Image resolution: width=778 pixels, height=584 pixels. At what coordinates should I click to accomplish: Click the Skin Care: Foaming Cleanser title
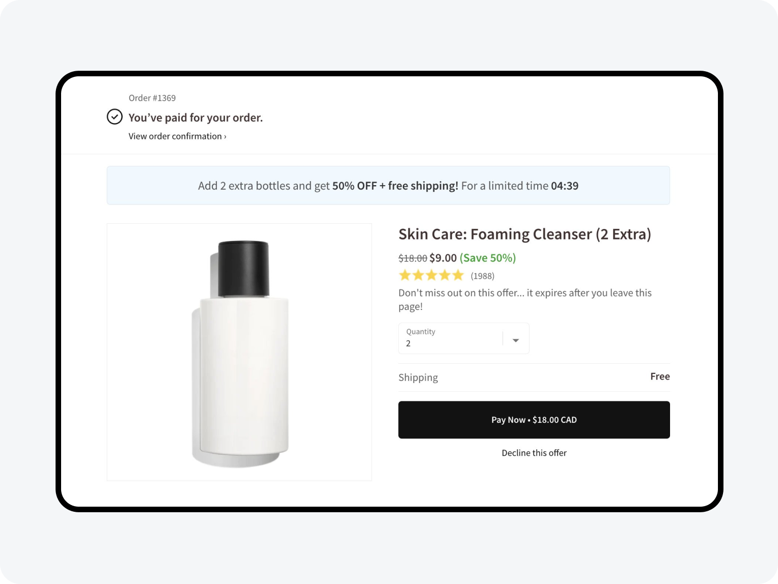524,234
